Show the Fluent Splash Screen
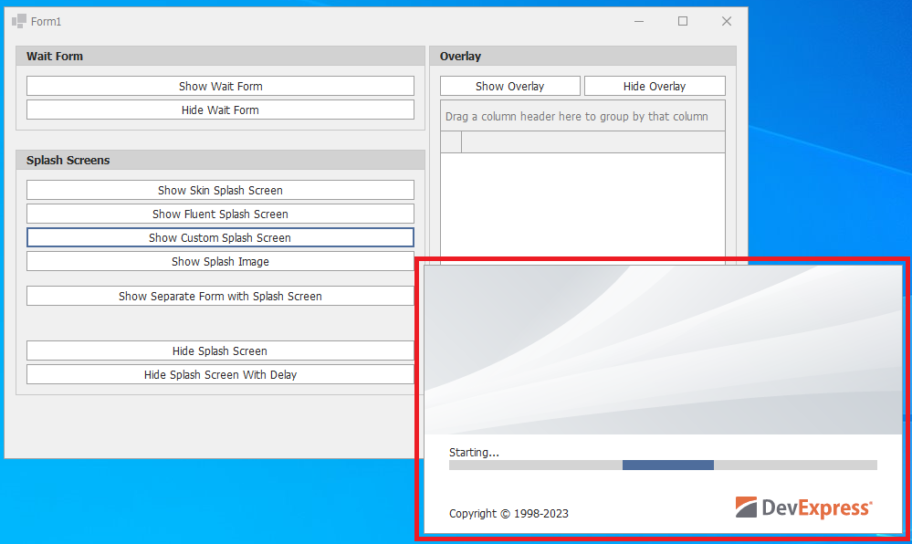The width and height of the screenshot is (912, 544). tap(220, 214)
